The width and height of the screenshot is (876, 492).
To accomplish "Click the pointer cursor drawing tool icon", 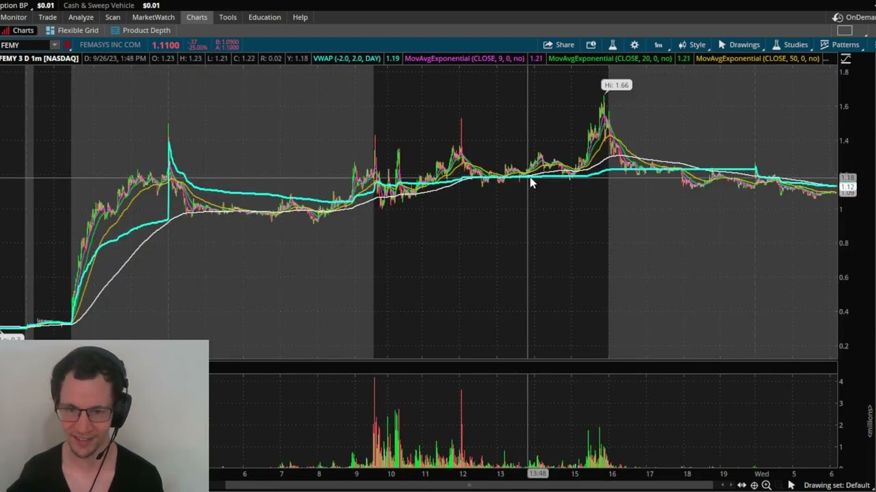I will 791,485.
